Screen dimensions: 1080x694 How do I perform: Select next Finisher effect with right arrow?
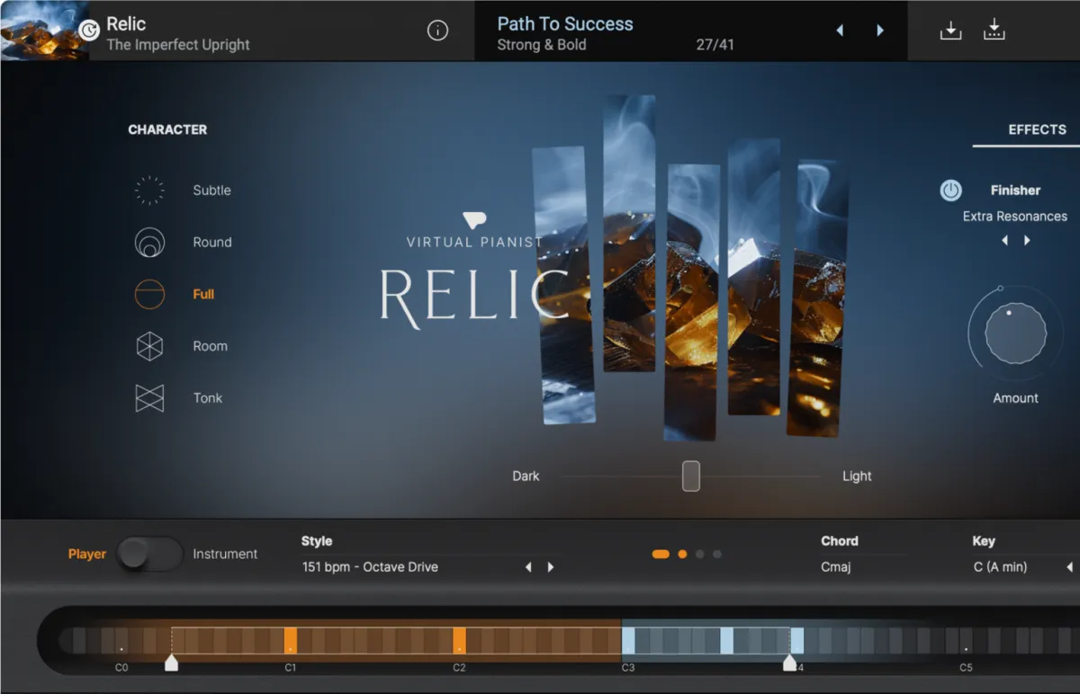pyautogui.click(x=1027, y=241)
